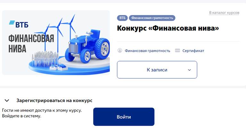Click the VTB logo on the banner

click(19, 24)
